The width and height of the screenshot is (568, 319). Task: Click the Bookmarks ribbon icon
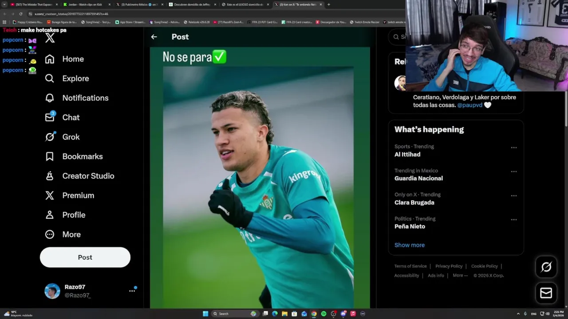coord(50,156)
